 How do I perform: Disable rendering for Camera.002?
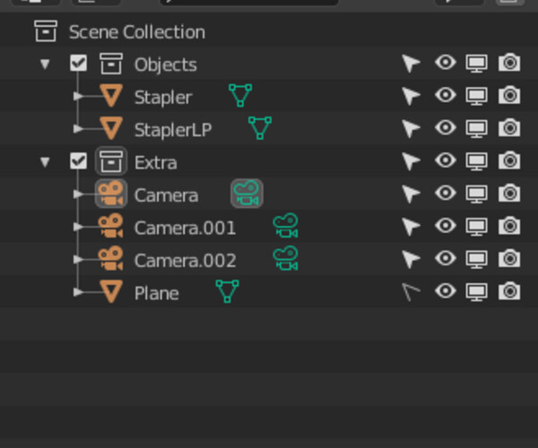click(510, 259)
